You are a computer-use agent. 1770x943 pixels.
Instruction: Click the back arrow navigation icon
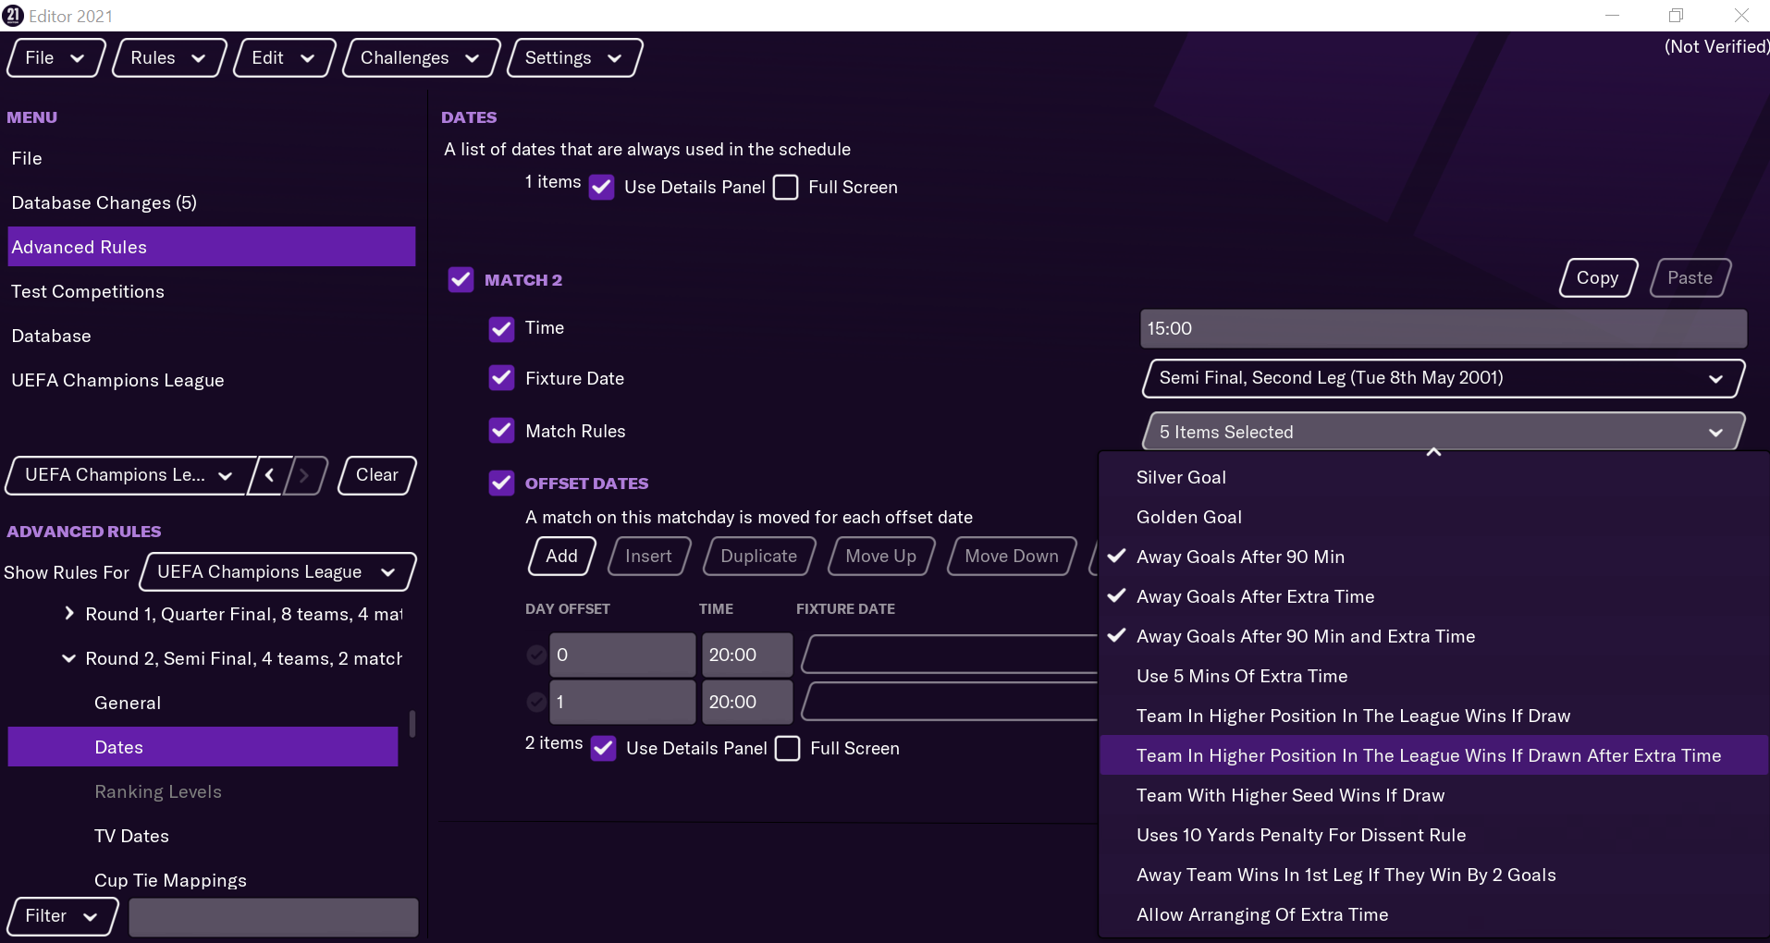tap(269, 475)
